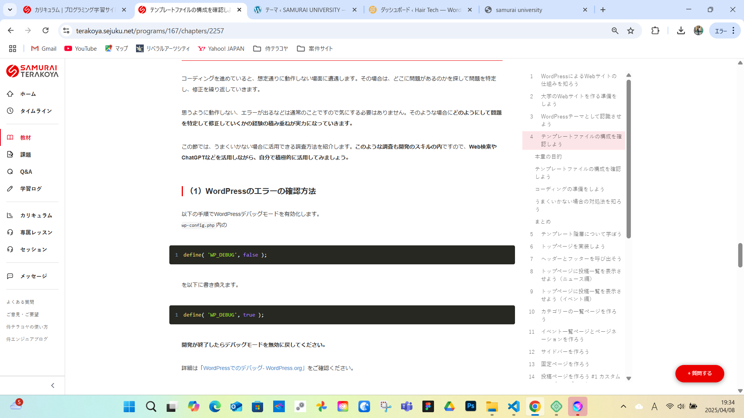
Task: Open the 課題 sidebar icon
Action: coord(10,154)
